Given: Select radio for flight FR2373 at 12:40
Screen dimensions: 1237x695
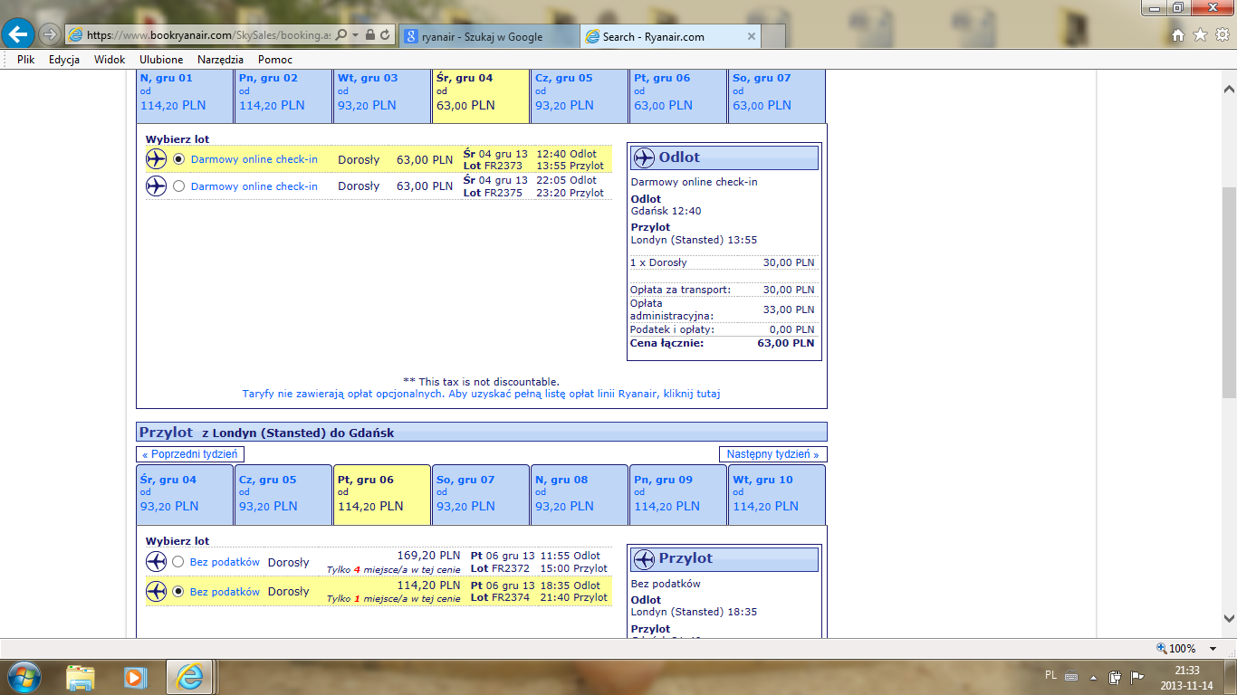Looking at the screenshot, I should tap(178, 159).
